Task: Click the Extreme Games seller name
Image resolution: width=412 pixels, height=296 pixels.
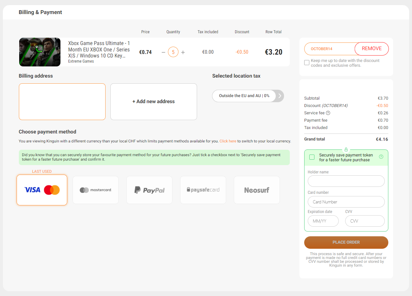Action: click(x=81, y=61)
